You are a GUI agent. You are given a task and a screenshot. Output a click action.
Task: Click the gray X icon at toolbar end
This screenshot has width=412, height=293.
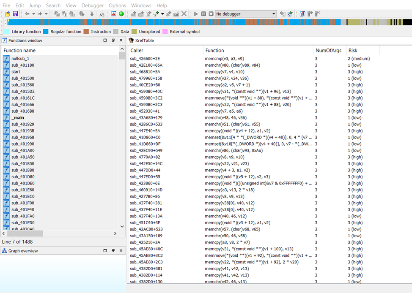[318, 14]
